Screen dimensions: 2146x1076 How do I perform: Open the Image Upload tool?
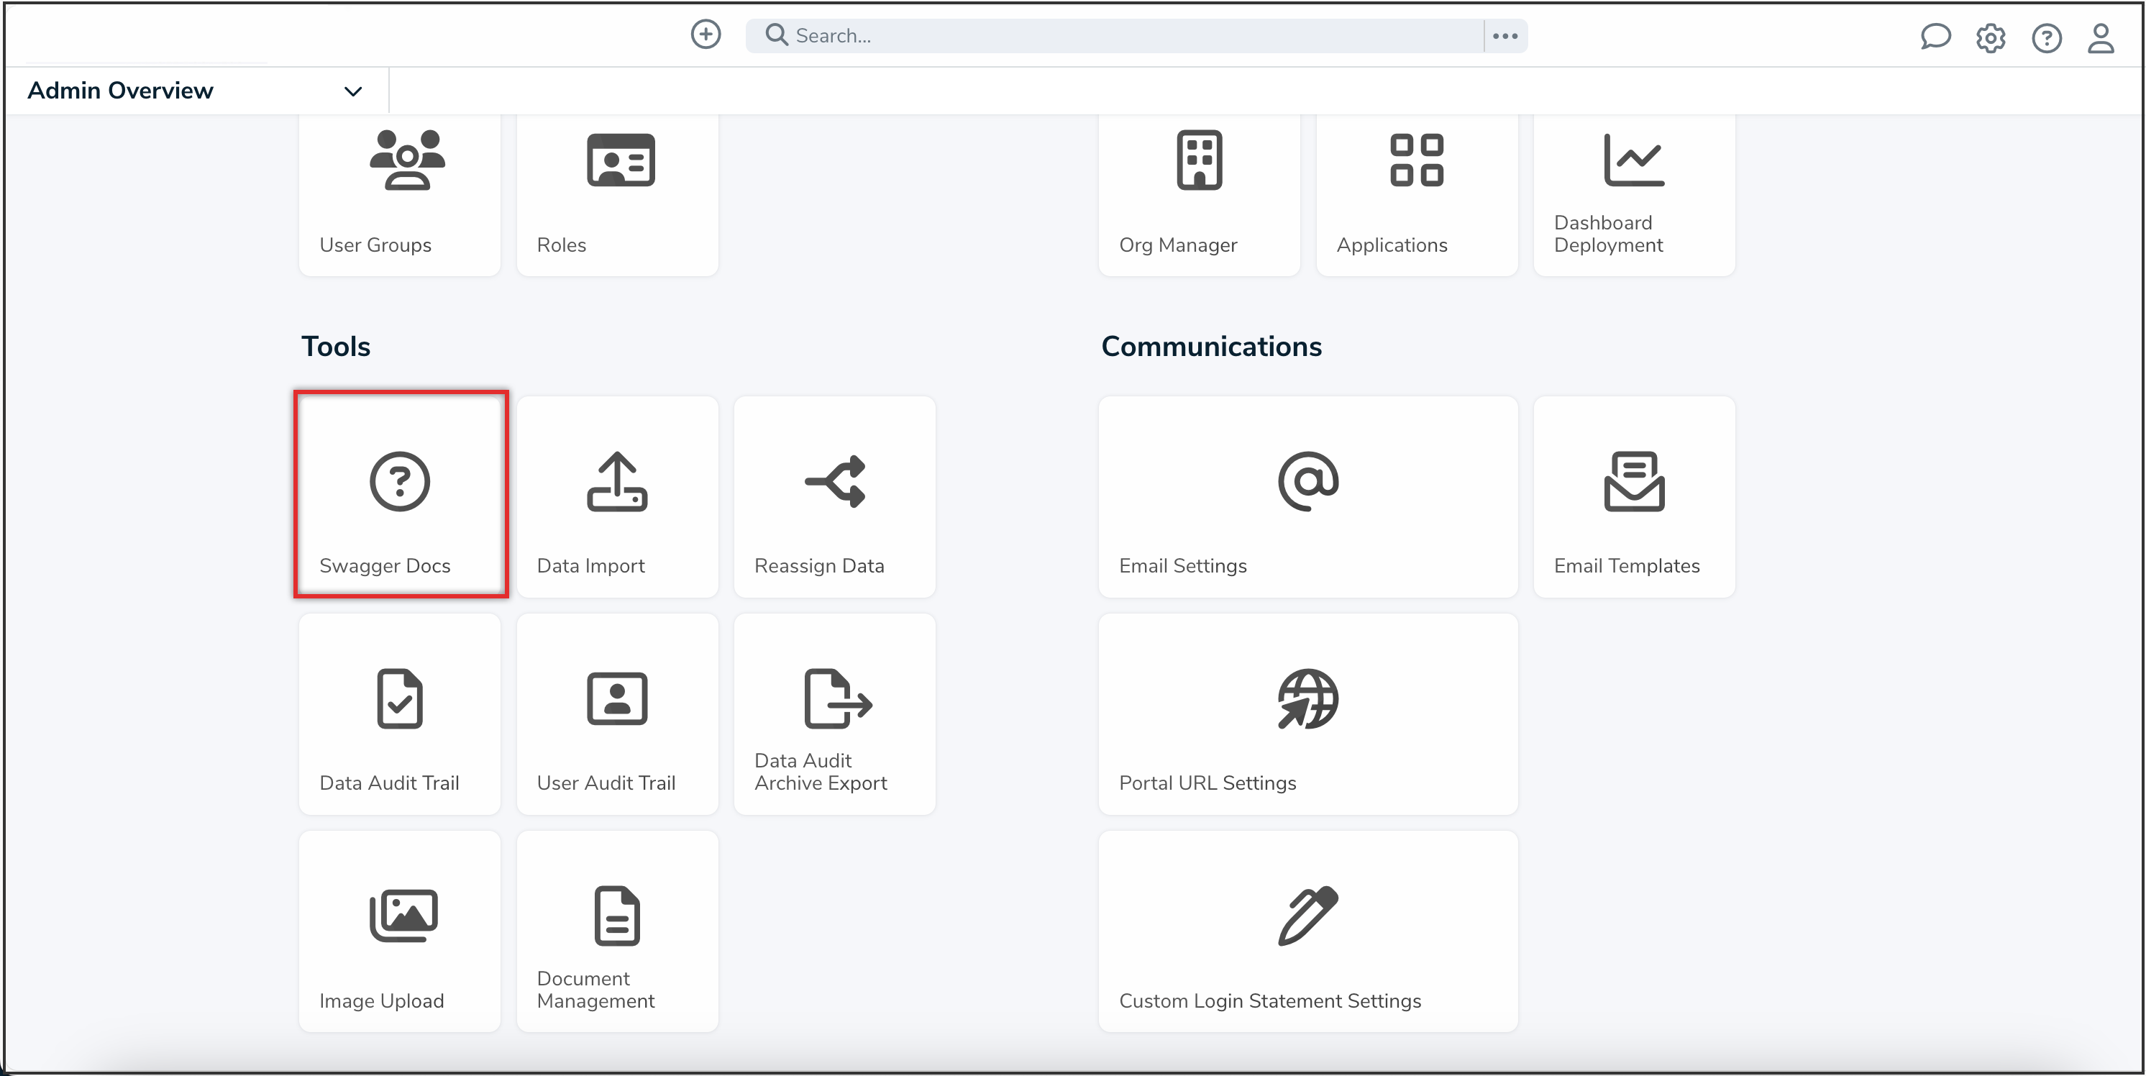(x=400, y=931)
